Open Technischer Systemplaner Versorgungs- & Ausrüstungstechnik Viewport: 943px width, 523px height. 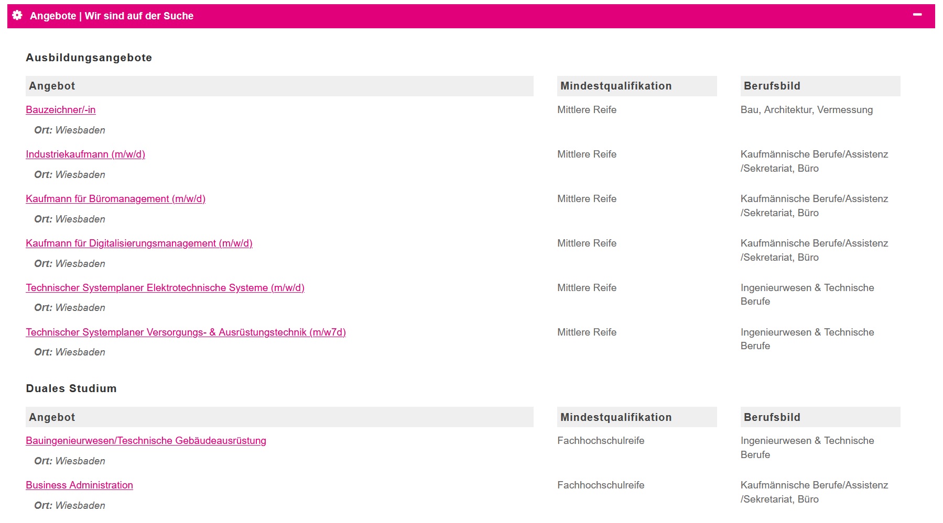click(x=187, y=332)
